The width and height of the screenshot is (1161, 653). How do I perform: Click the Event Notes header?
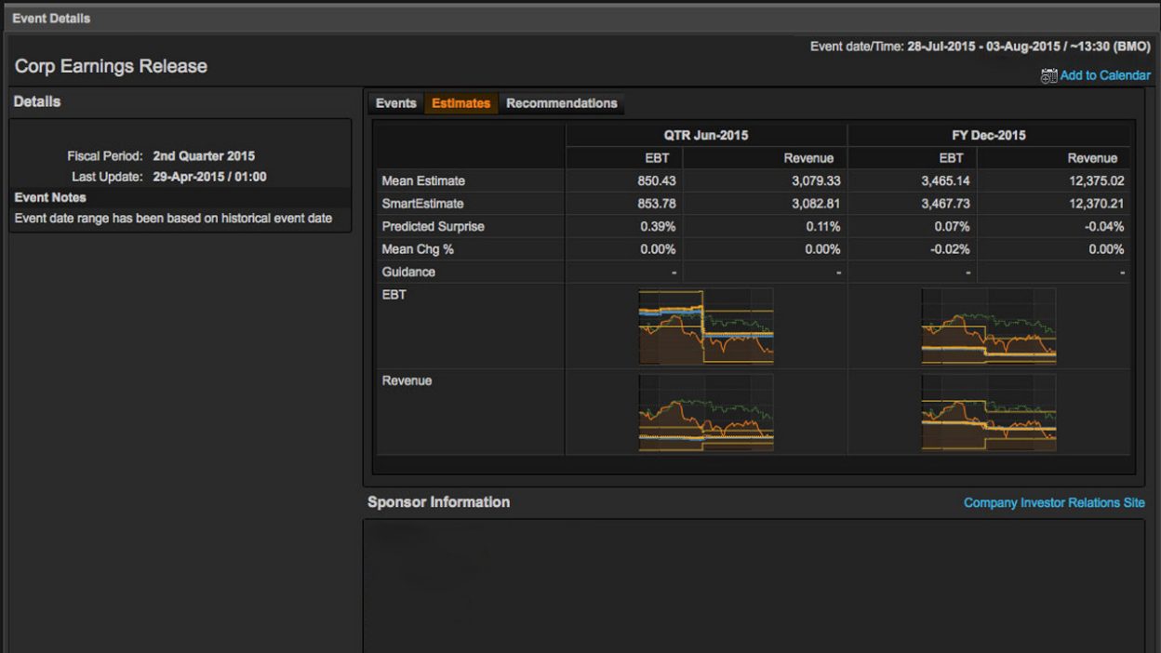pyautogui.click(x=50, y=197)
